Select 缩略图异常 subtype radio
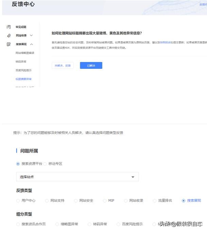The image size is (207, 231). [x=57, y=224]
